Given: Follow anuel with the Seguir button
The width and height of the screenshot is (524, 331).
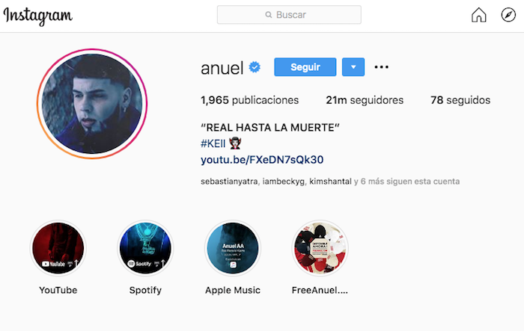Looking at the screenshot, I should tap(305, 67).
